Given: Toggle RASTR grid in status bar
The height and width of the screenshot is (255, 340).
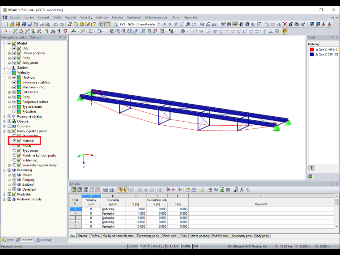Looking at the screenshot, I should [x=145, y=246].
